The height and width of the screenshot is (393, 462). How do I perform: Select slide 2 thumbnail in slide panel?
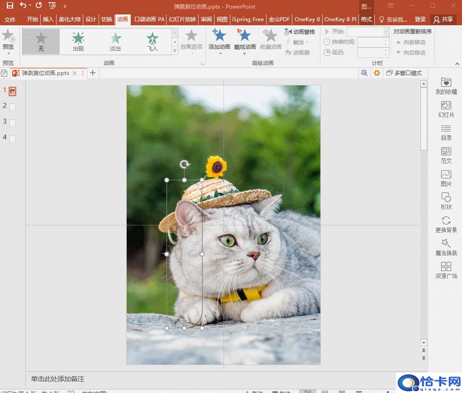[x=12, y=107]
